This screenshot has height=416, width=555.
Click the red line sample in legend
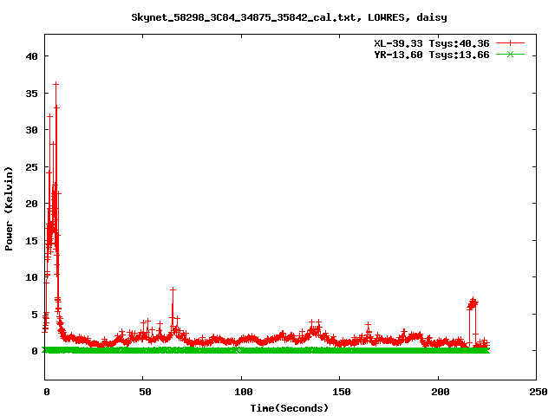click(510, 43)
